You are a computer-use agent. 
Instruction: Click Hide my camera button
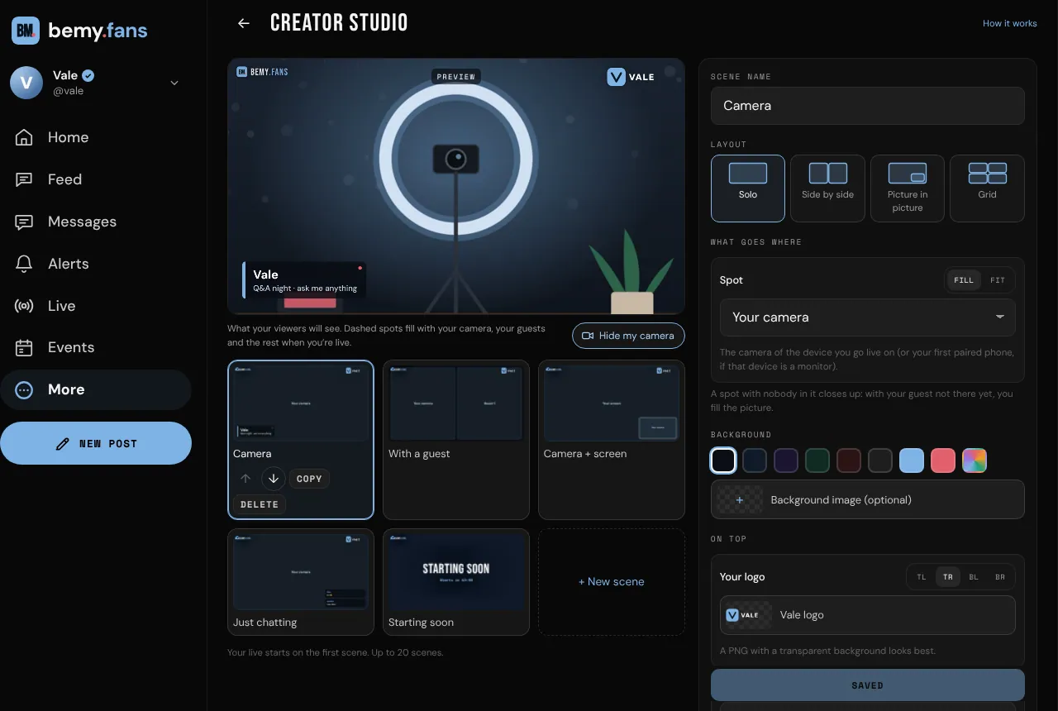click(x=628, y=336)
